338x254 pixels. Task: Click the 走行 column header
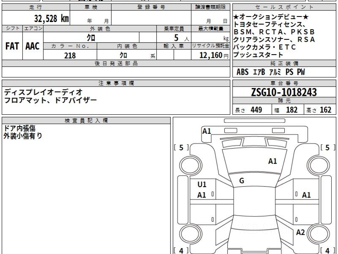(x=35, y=7)
